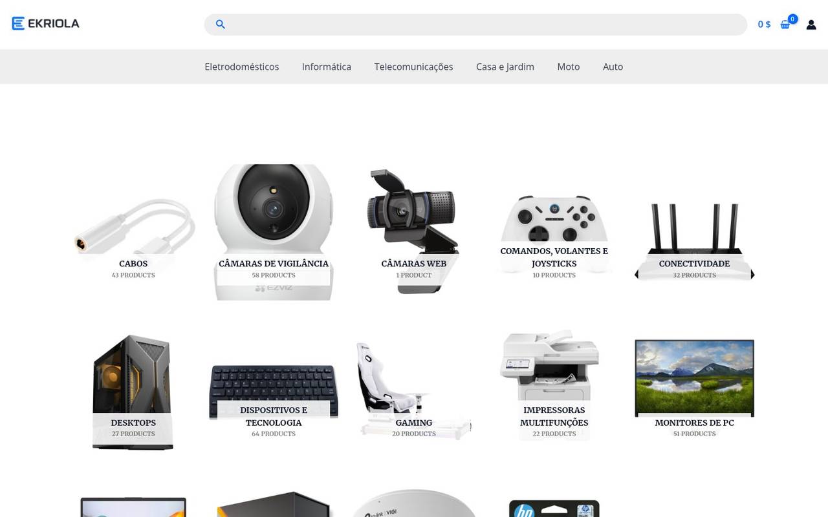Focus the product search field
Image resolution: width=828 pixels, height=517 pixels.
click(x=475, y=25)
